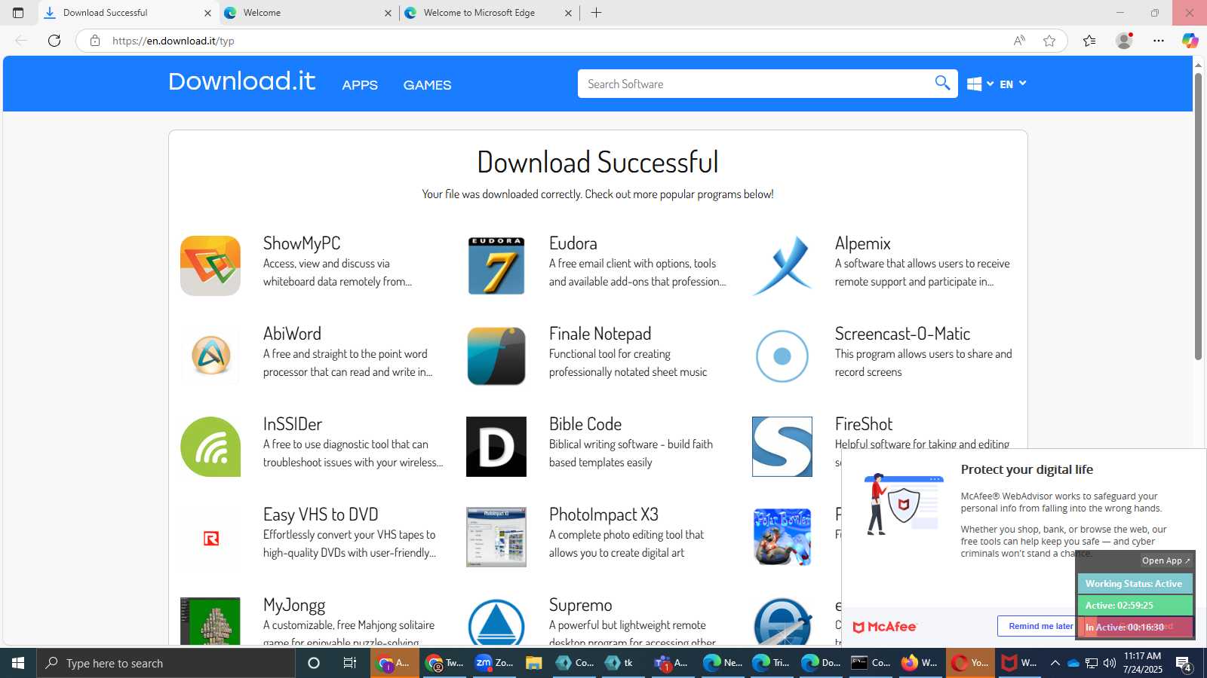Click the Search Software input field
Image resolution: width=1207 pixels, height=678 pixels.
[754, 84]
